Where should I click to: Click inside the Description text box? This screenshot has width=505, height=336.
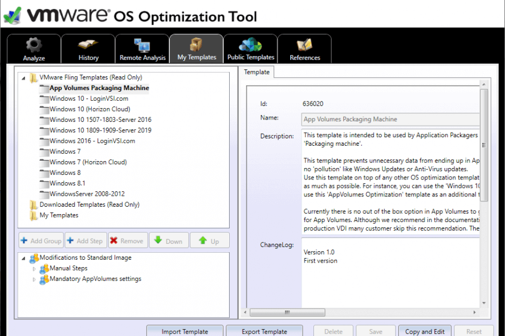pyautogui.click(x=390, y=182)
